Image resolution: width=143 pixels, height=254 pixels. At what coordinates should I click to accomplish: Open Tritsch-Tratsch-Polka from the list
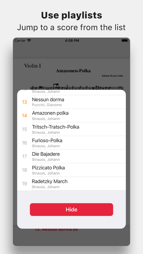pos(71,129)
